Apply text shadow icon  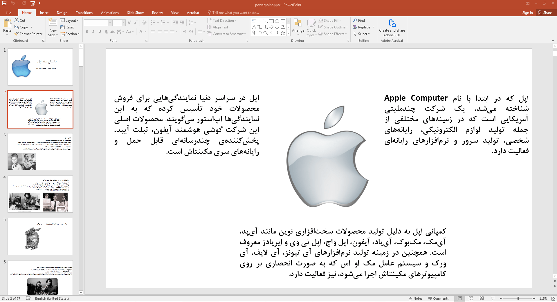click(x=106, y=32)
